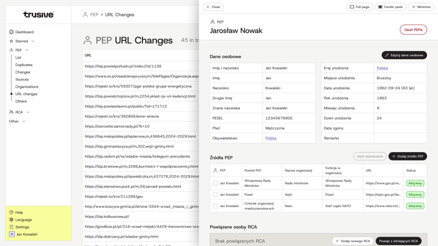Click the Settings gear icon
The height and width of the screenshot is (246, 438).
(x=12, y=227)
